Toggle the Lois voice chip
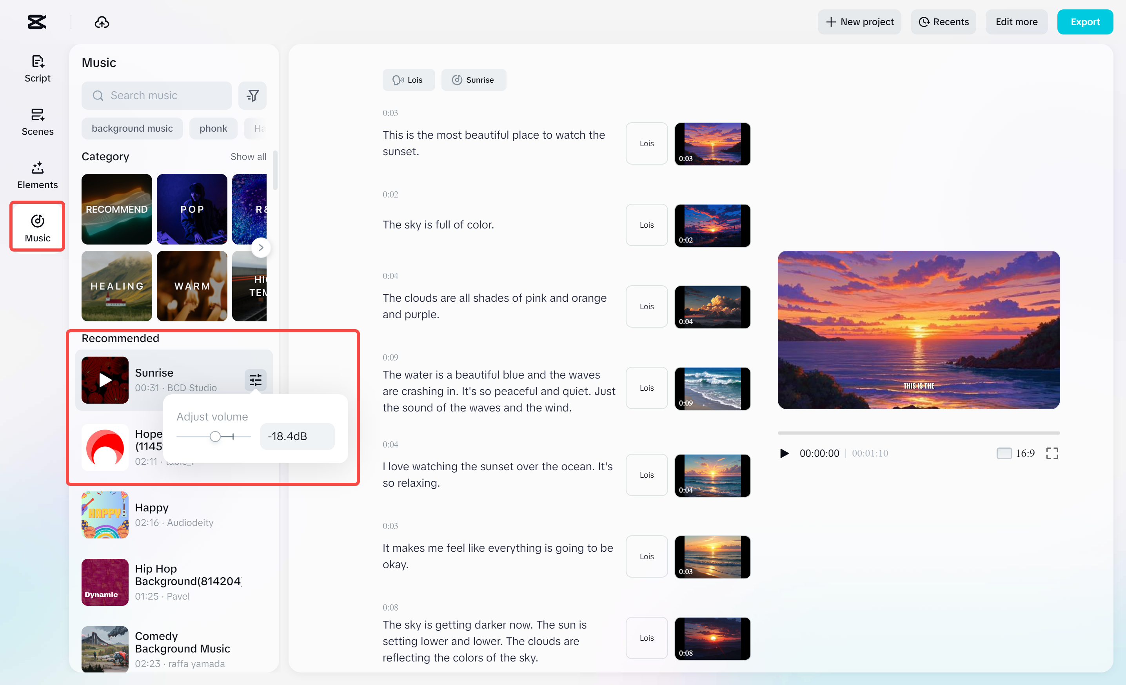 pyautogui.click(x=409, y=80)
